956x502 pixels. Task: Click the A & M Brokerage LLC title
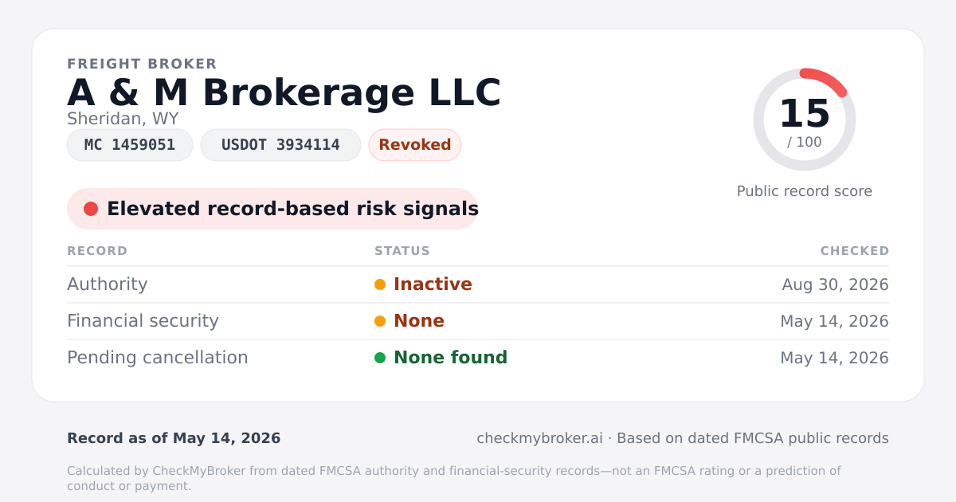284,92
